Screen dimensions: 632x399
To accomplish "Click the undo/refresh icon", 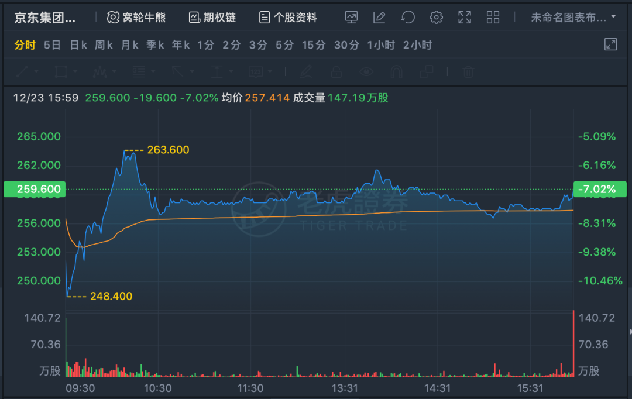I will point(408,17).
